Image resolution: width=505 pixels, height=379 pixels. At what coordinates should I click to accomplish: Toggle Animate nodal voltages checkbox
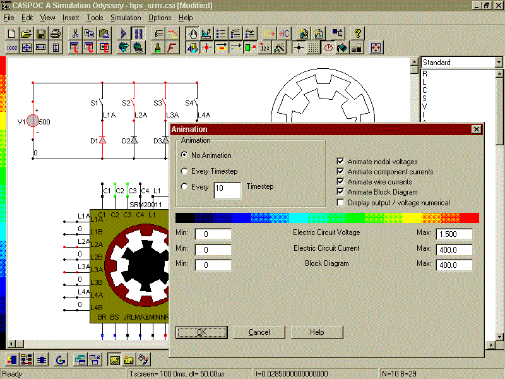point(340,161)
